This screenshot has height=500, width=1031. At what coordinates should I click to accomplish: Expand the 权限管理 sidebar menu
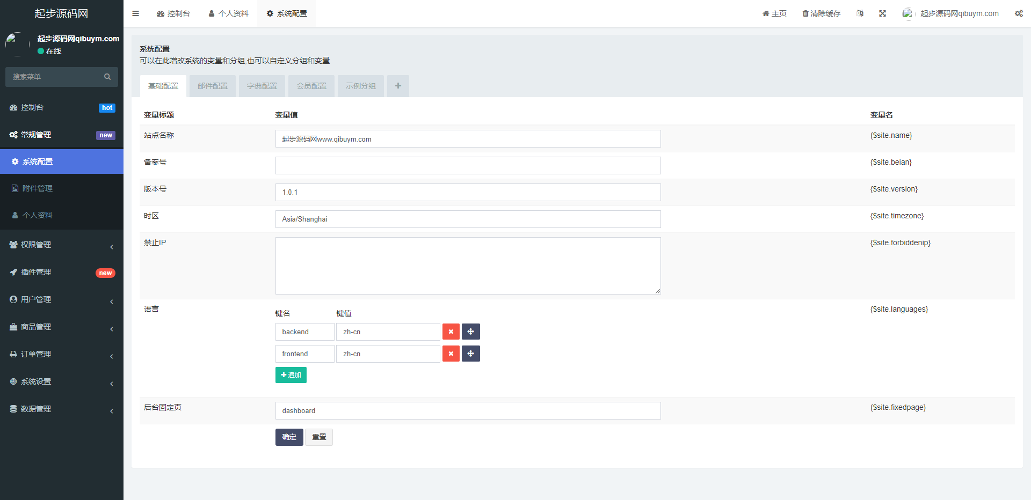tap(62, 245)
